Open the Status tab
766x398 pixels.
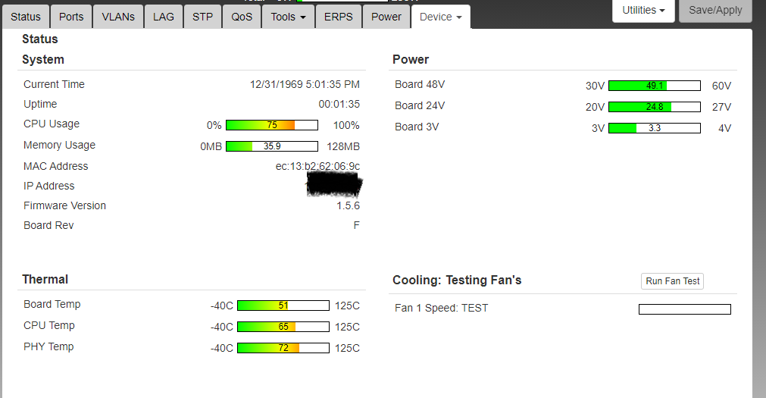point(26,17)
